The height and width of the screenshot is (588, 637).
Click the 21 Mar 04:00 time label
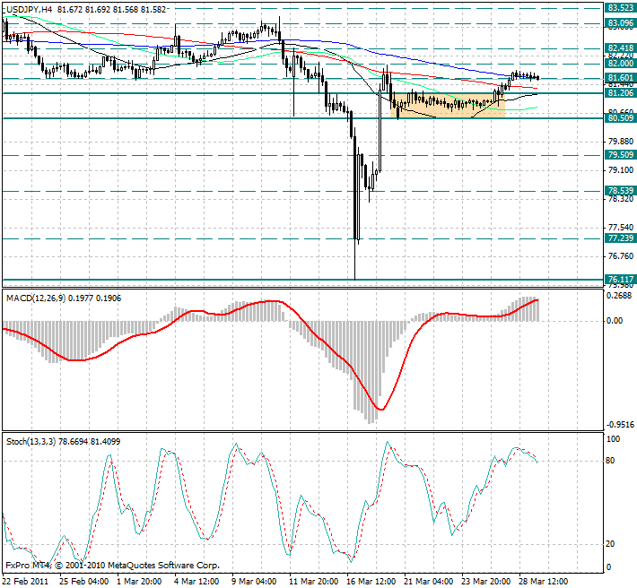click(x=430, y=582)
